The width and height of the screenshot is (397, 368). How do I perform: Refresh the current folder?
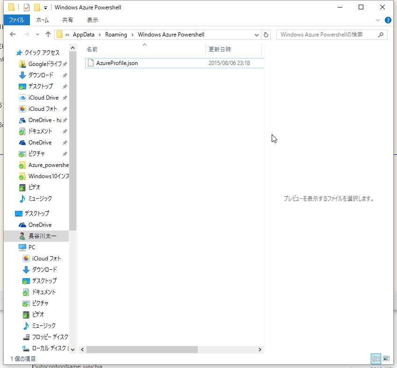266,35
